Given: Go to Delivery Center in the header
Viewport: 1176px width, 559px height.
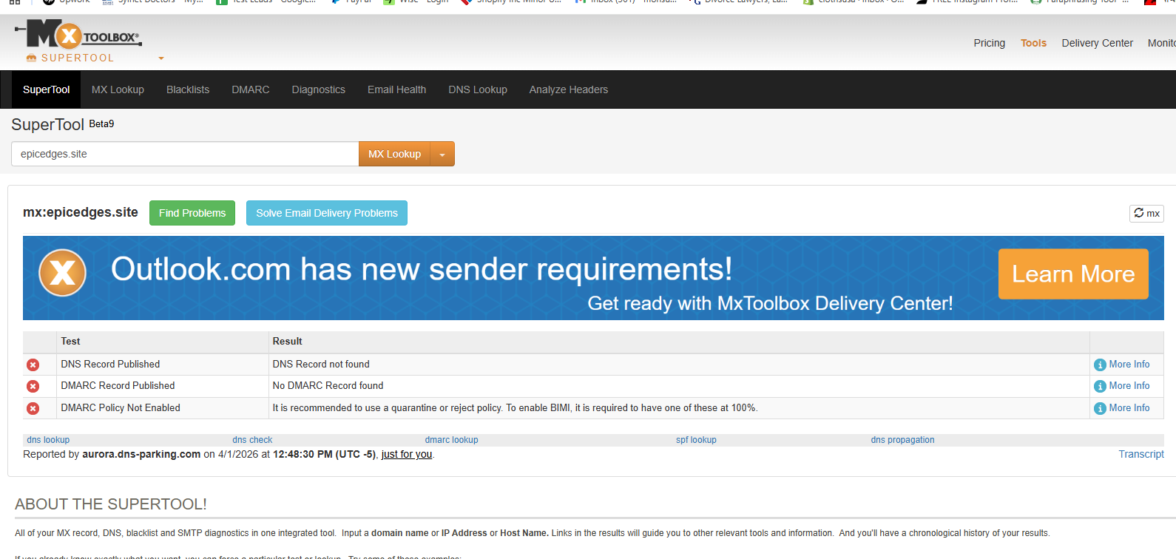Looking at the screenshot, I should 1097,43.
